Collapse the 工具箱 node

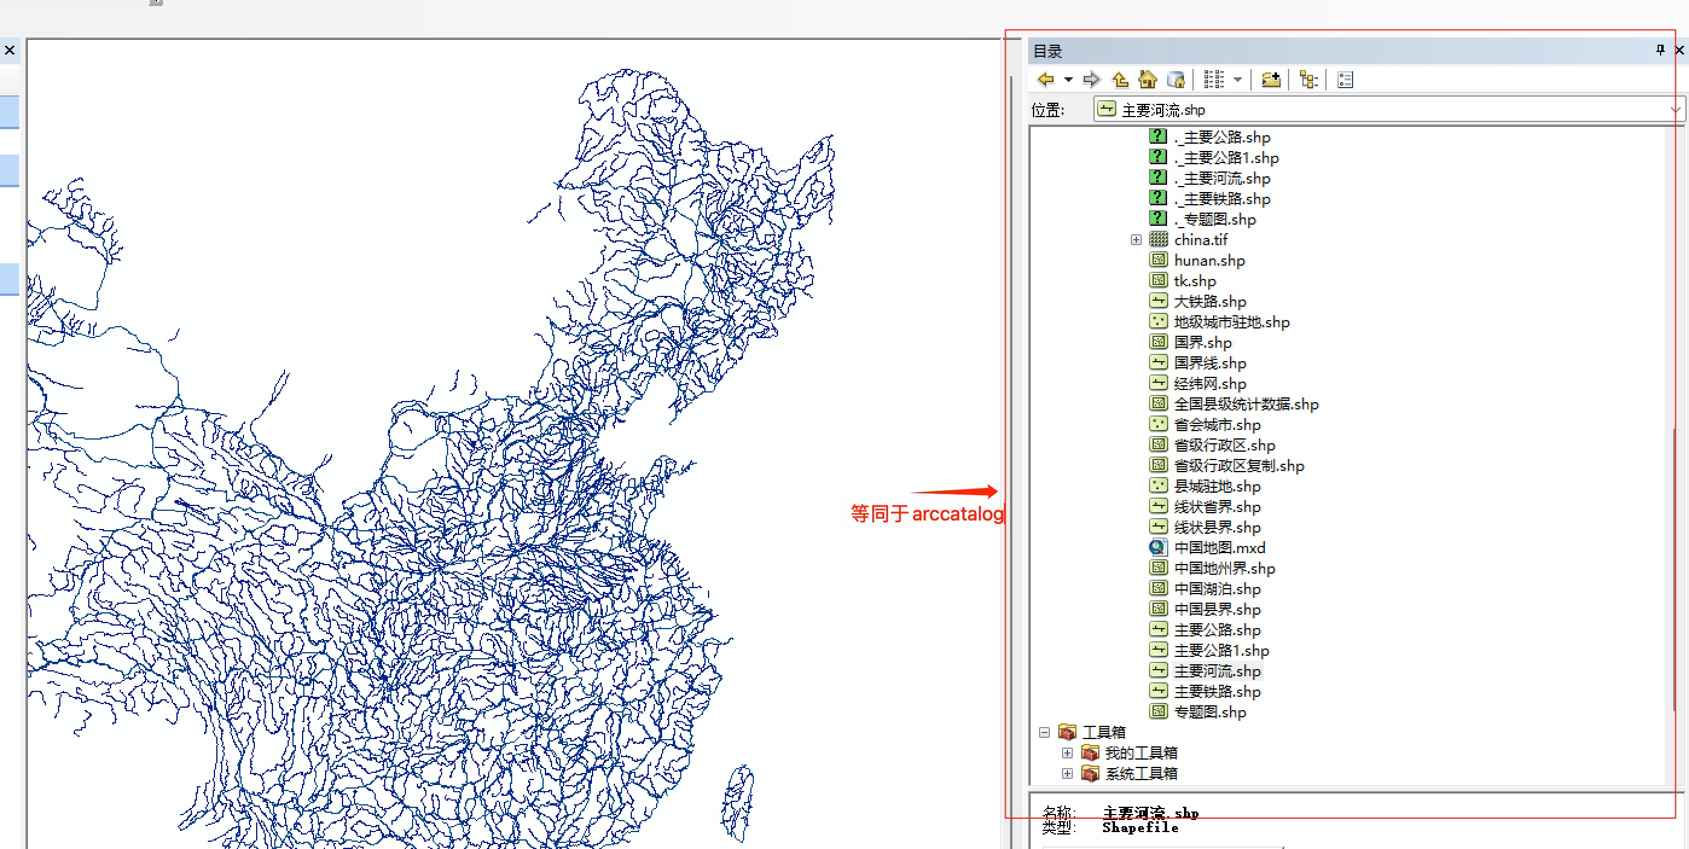point(1044,732)
